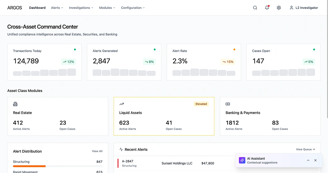Image resolution: width=328 pixels, height=173 pixels.
Task: Click the Banking & Payments cash icon
Action: coord(228,104)
